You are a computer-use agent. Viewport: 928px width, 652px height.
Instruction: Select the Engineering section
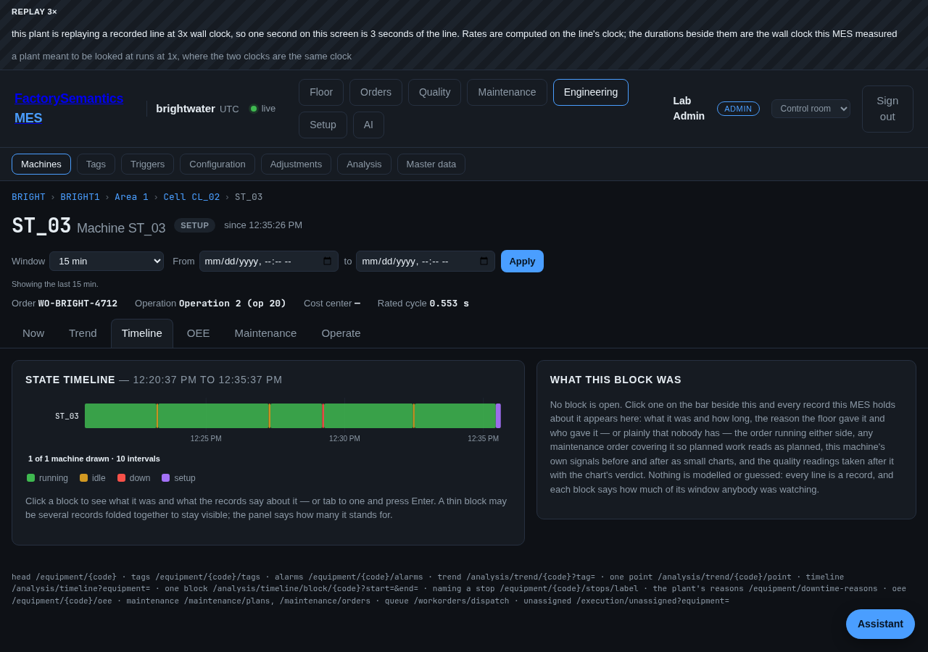tap(591, 92)
